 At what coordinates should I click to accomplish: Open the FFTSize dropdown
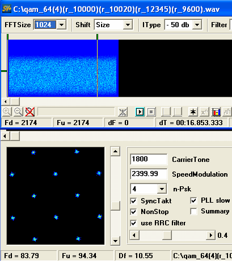[x=61, y=25]
